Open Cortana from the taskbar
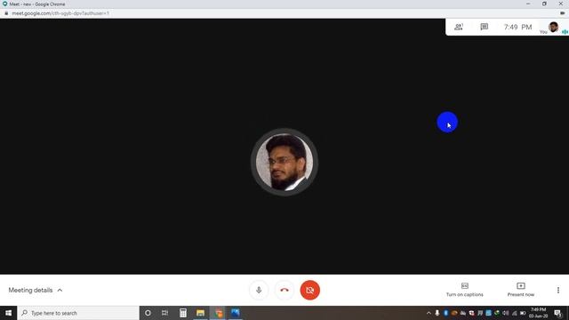 tap(148, 313)
